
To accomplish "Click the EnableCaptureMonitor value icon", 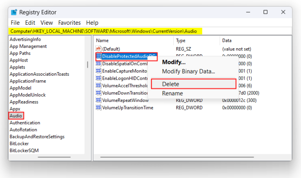I will click(x=98, y=71).
